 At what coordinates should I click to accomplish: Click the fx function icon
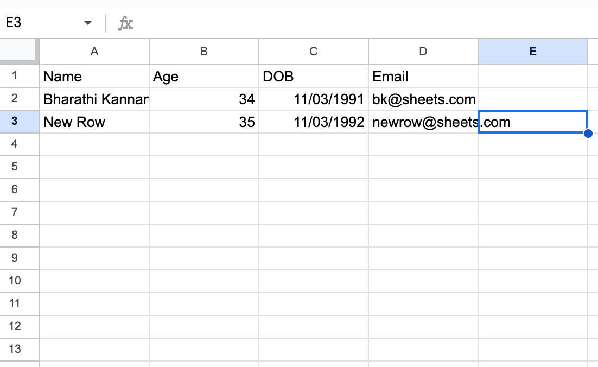click(125, 23)
